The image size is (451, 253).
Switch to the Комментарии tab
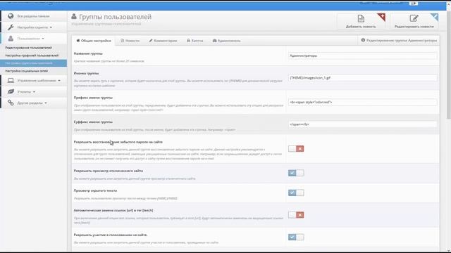coord(163,41)
